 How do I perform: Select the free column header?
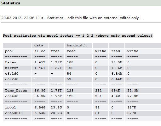[55, 51]
